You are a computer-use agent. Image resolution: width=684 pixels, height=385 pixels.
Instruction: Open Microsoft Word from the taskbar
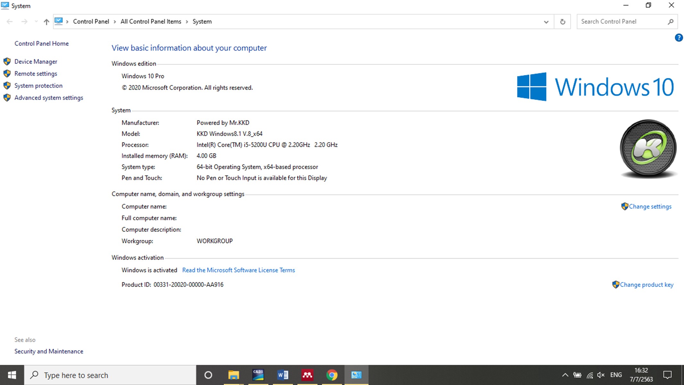coord(282,375)
